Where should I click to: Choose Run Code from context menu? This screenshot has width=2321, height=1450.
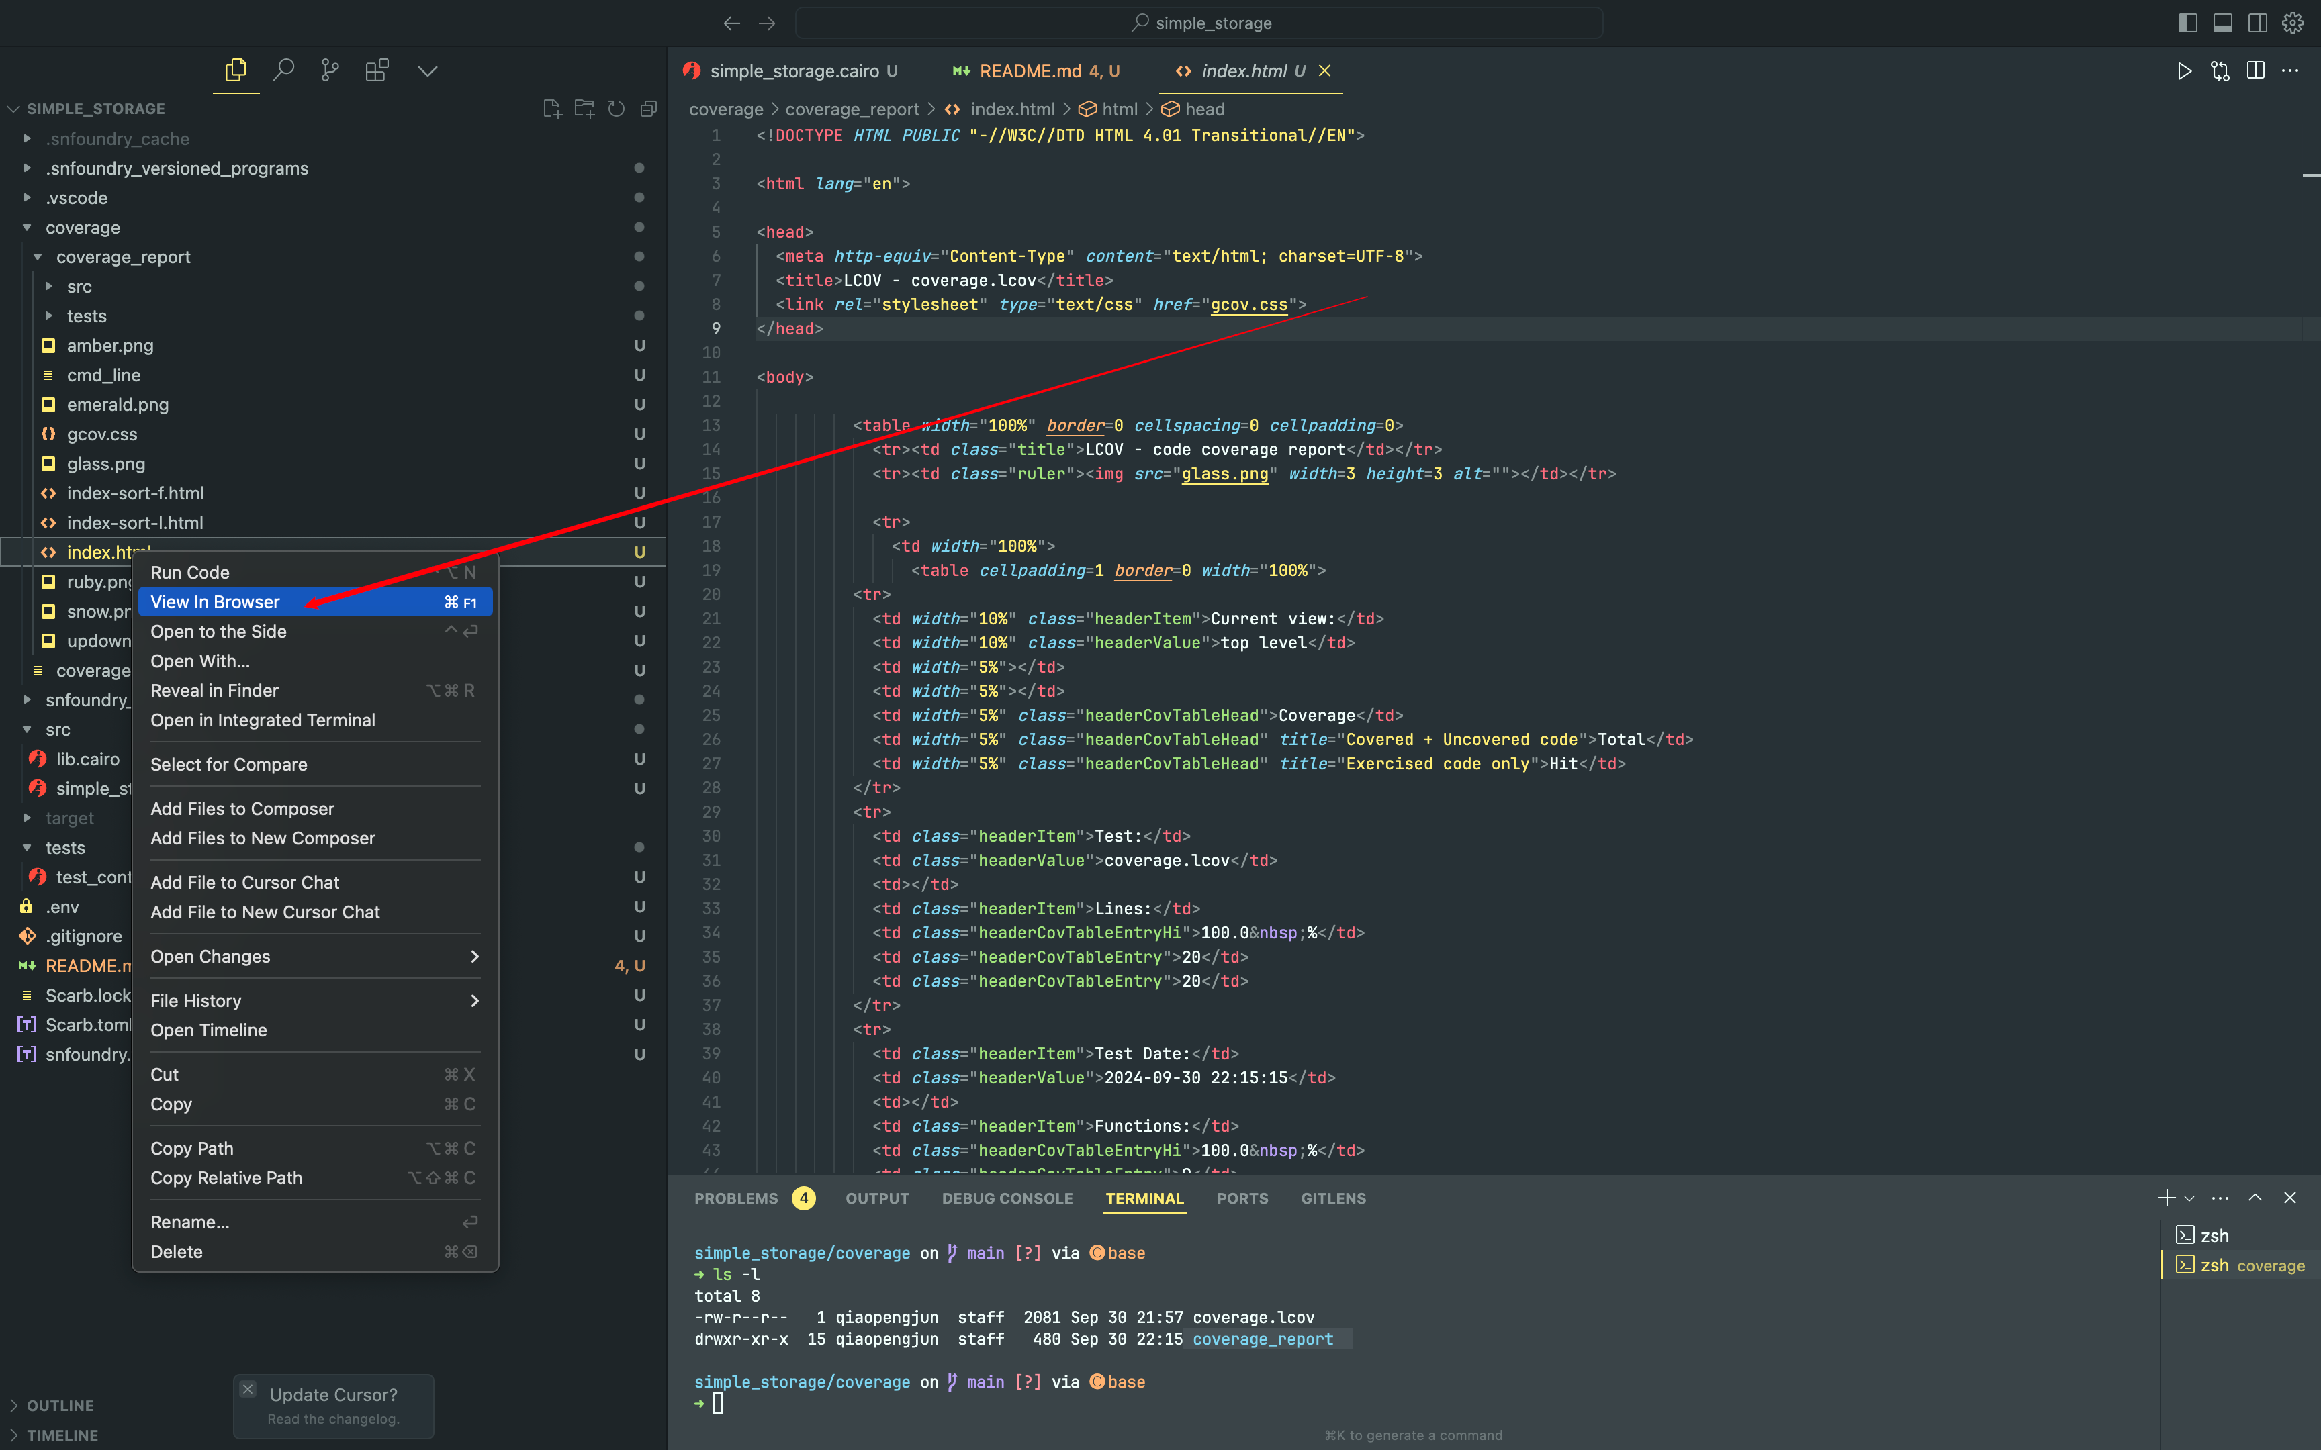(x=314, y=573)
